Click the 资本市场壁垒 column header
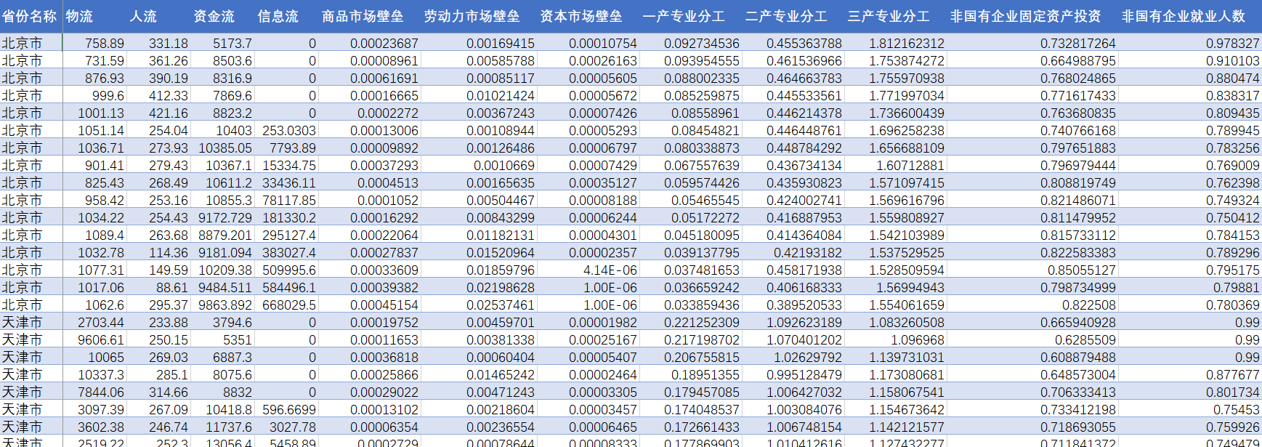 click(581, 16)
